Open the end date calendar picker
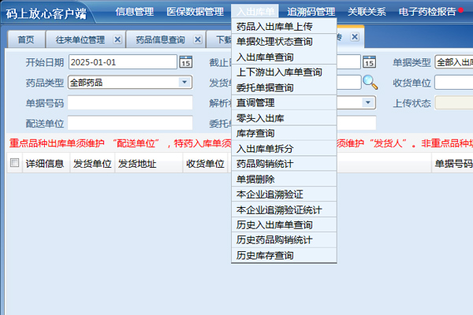 (x=368, y=62)
